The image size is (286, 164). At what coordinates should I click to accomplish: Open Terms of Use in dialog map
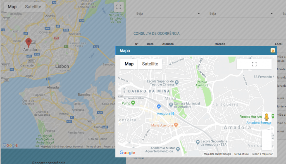coord(241,154)
